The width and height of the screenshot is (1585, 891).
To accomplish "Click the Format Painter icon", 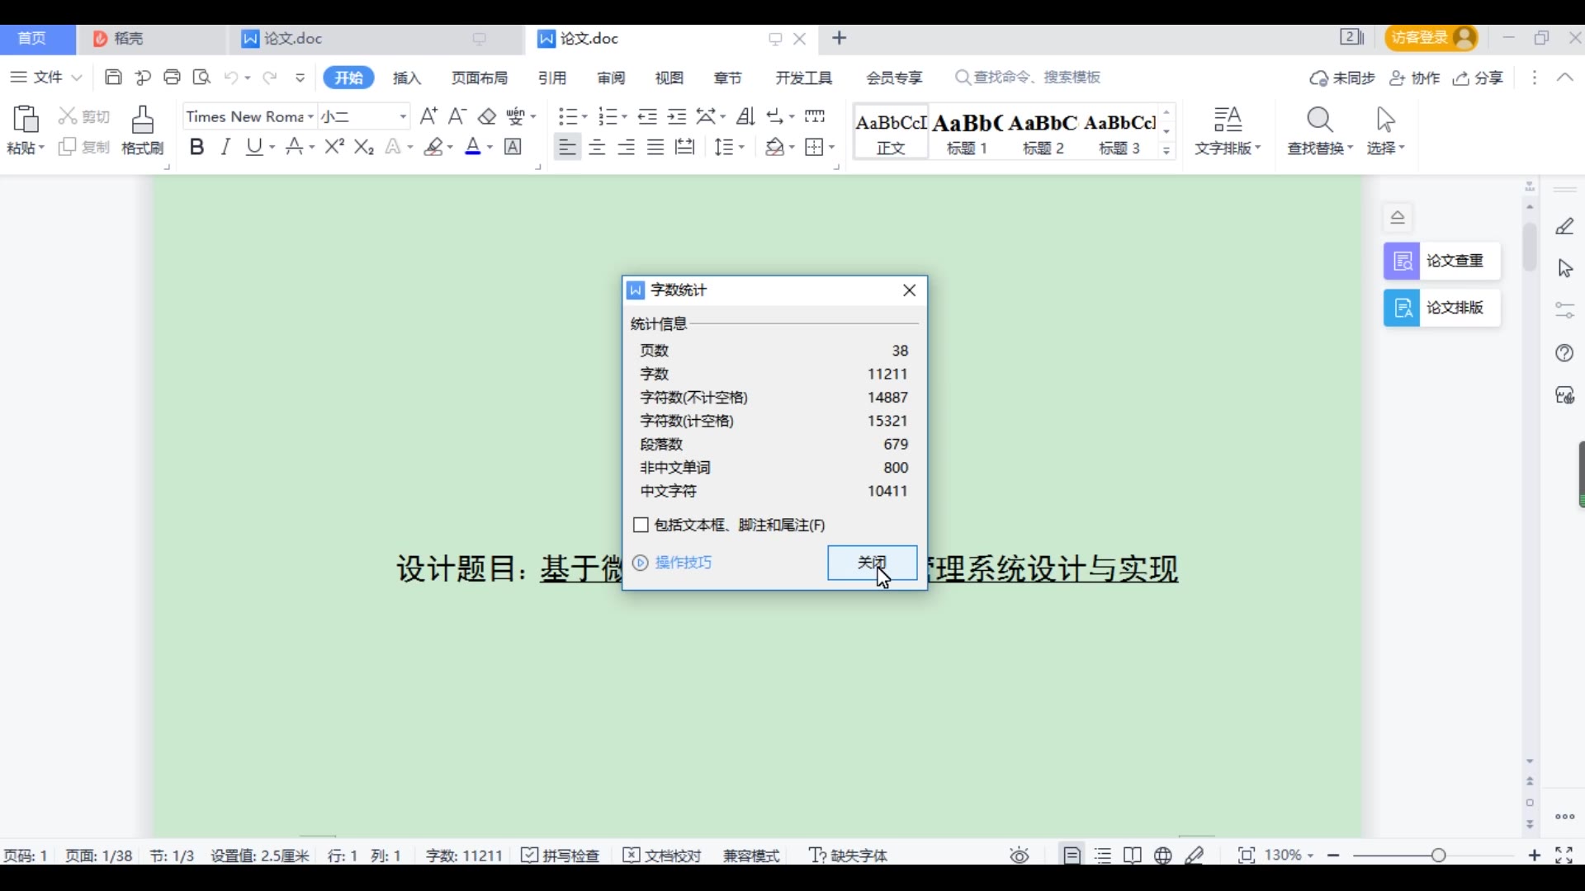I will (143, 120).
